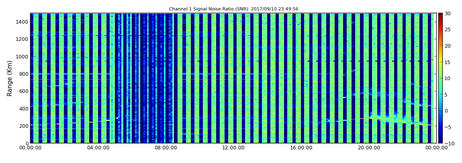Select the Range (Km) axis label
This screenshot has height=163, width=462.
coord(9,78)
